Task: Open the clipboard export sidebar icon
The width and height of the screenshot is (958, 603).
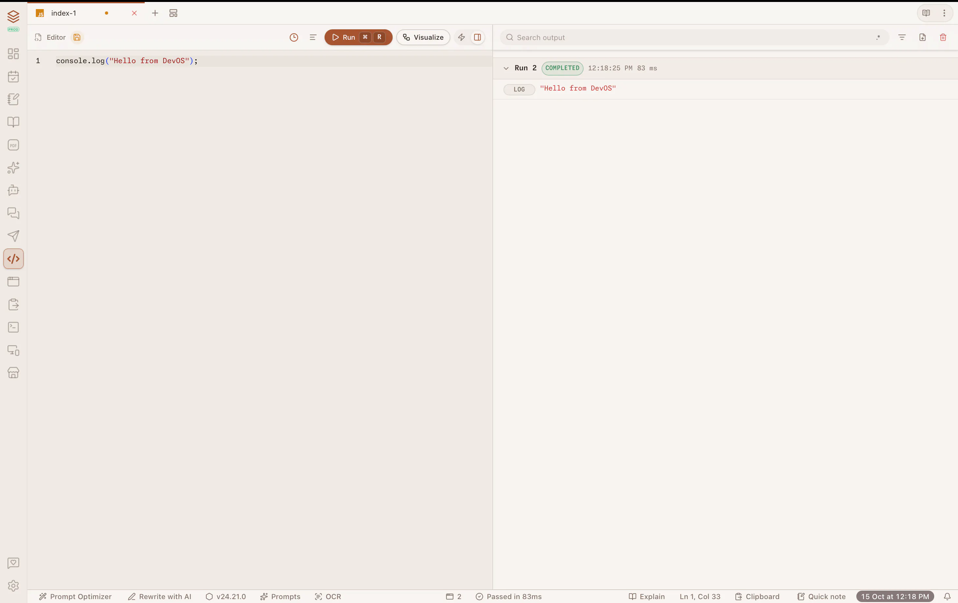Action: pyautogui.click(x=13, y=304)
